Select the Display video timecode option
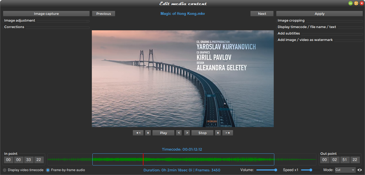 [x=4, y=170]
